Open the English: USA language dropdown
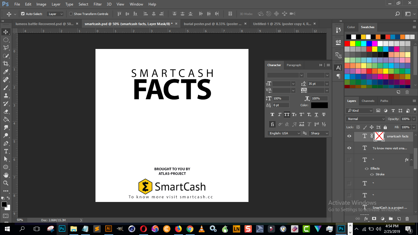 (x=284, y=133)
